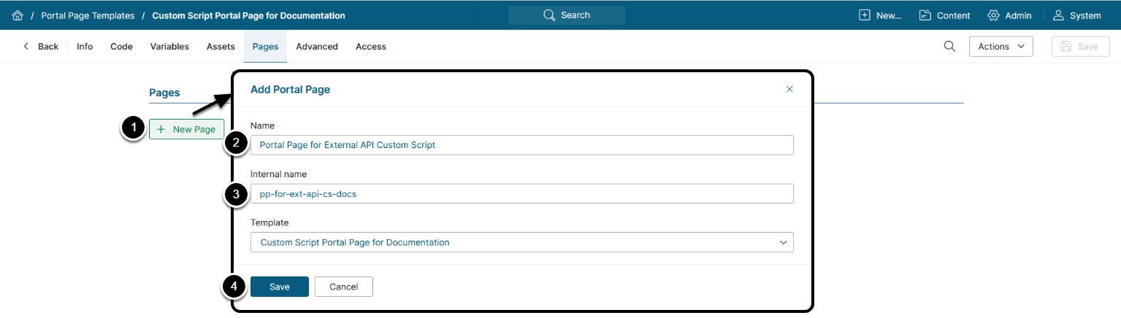Cancel the Add Portal Page dialog
The height and width of the screenshot is (318, 1121).
click(343, 287)
